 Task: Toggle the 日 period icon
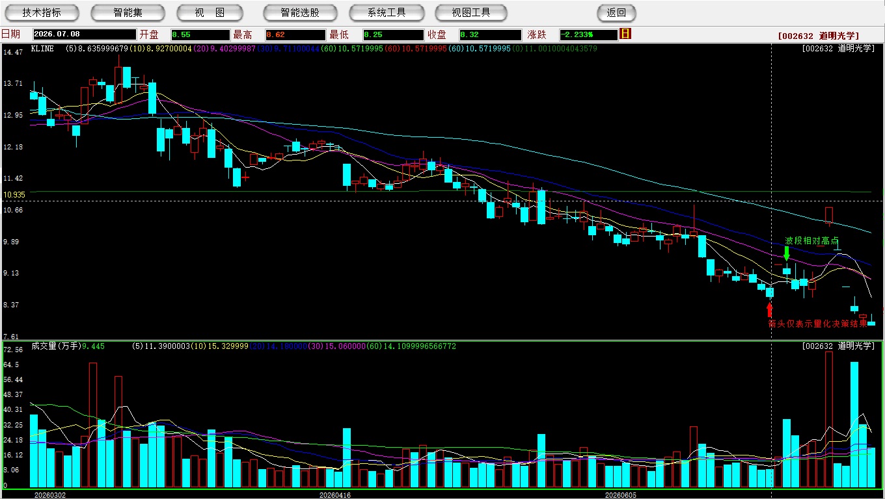625,34
